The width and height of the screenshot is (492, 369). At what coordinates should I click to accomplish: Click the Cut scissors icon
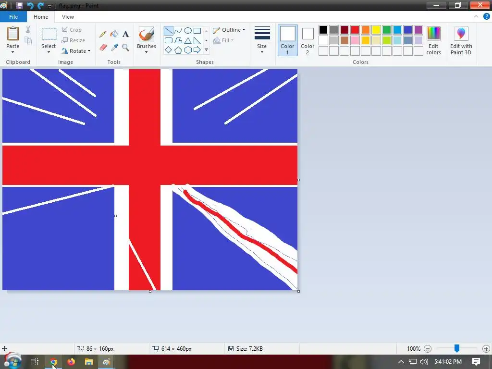click(x=28, y=30)
